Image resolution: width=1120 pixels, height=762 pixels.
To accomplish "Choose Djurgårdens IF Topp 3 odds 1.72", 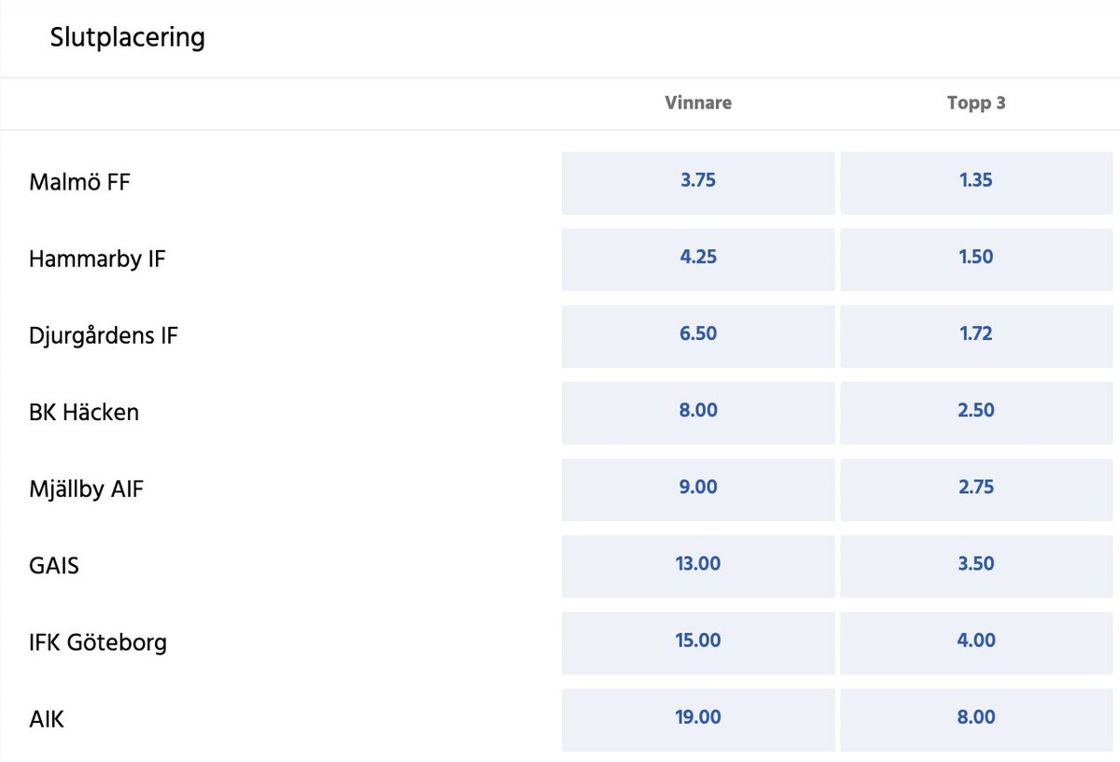I will pos(976,336).
